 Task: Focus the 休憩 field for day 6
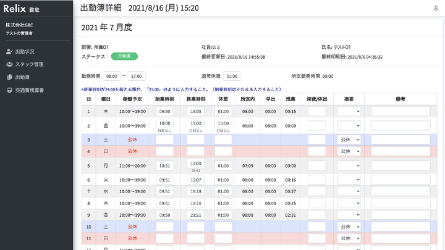[x=224, y=180]
